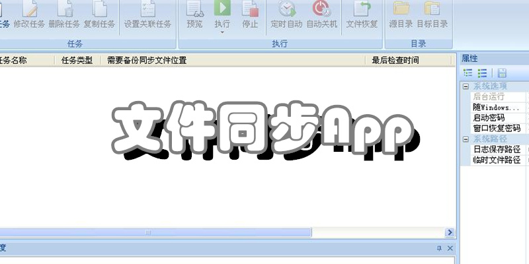This screenshot has height=264, width=529.
Task: Click the 删除任务 (delete task) icon
Action: pyautogui.click(x=65, y=9)
